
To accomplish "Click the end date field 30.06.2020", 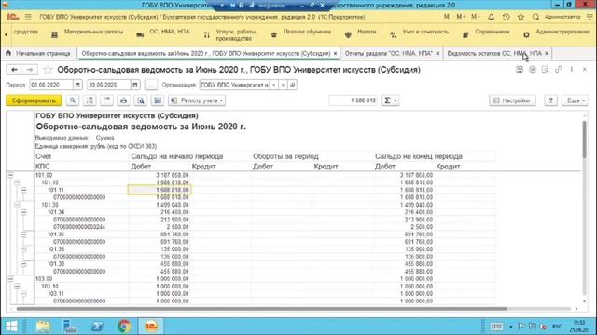I will 109,85.
